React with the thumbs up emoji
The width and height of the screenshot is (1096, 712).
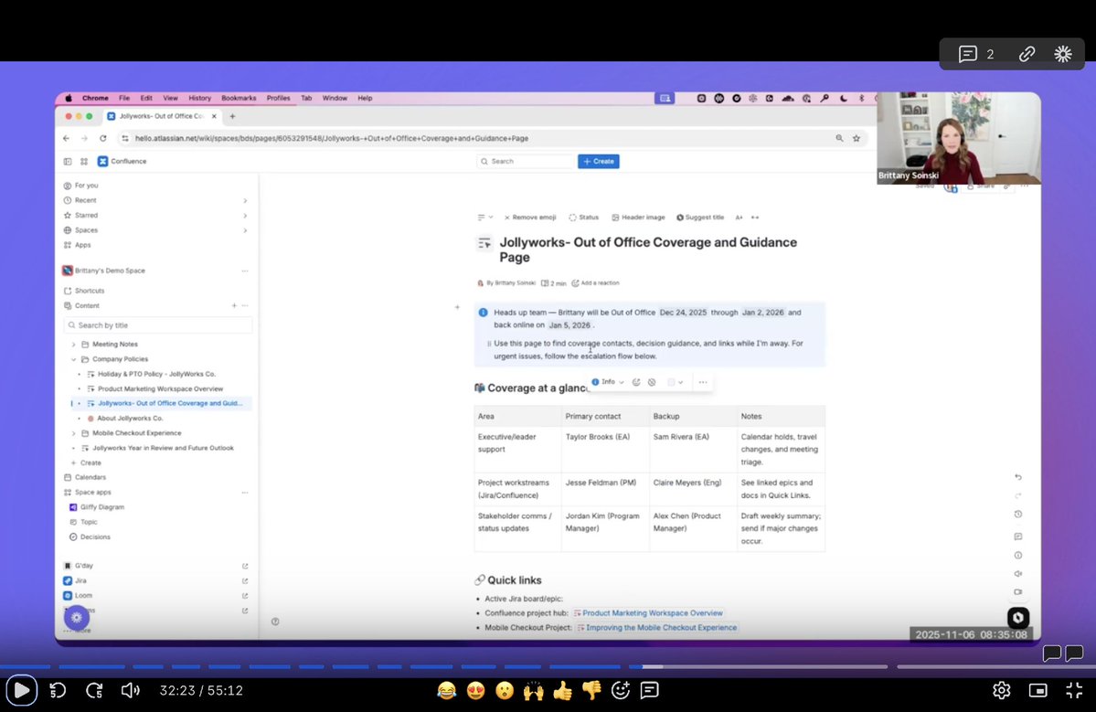point(563,690)
